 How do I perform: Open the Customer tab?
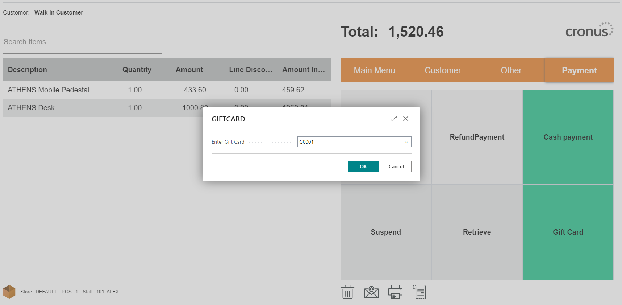pos(443,70)
